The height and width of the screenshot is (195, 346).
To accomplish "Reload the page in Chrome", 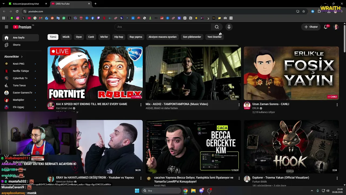I will 17,11.
